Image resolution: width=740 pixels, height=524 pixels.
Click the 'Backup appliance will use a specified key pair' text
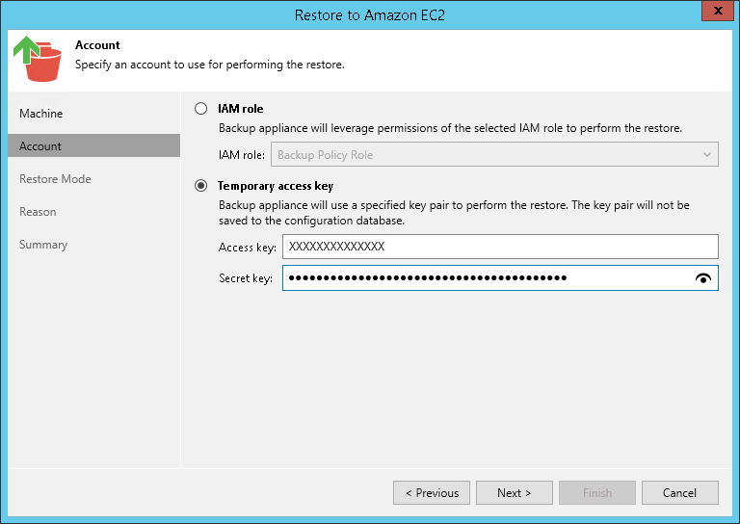coord(454,213)
